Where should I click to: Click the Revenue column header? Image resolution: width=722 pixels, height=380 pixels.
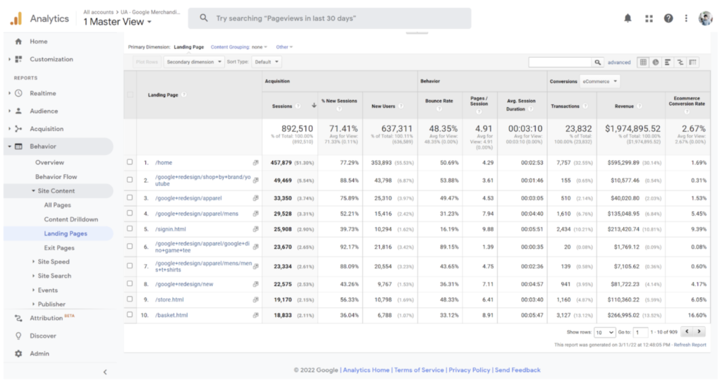point(624,106)
